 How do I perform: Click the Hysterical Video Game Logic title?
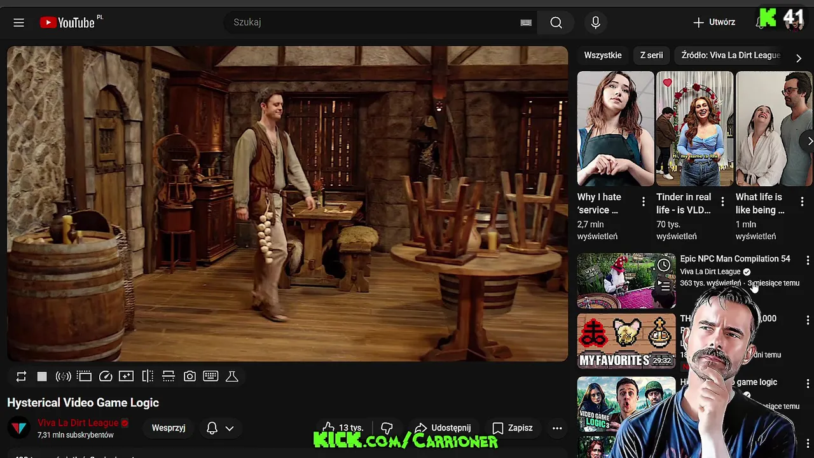pos(83,403)
